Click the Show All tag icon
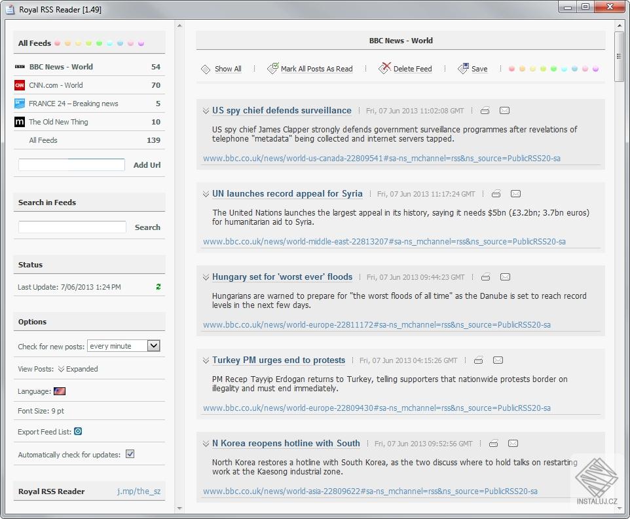This screenshot has width=630, height=519. click(x=206, y=69)
